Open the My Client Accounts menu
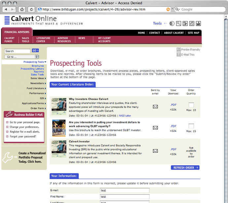Viewport: 228px width, 203px height. 104,40
